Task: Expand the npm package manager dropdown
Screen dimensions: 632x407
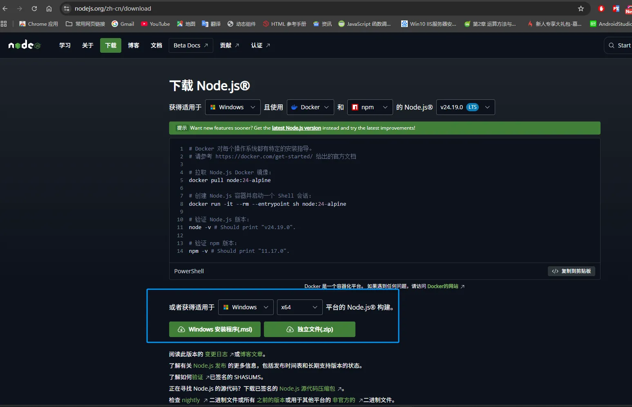Action: coord(370,107)
